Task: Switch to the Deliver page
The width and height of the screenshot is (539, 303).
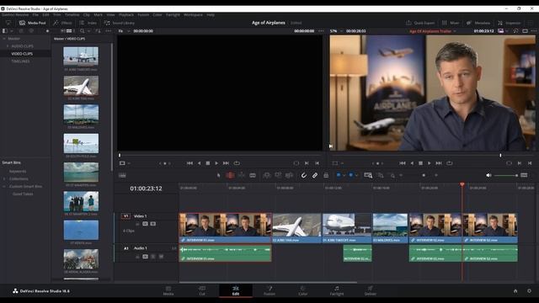Action: pyautogui.click(x=371, y=290)
